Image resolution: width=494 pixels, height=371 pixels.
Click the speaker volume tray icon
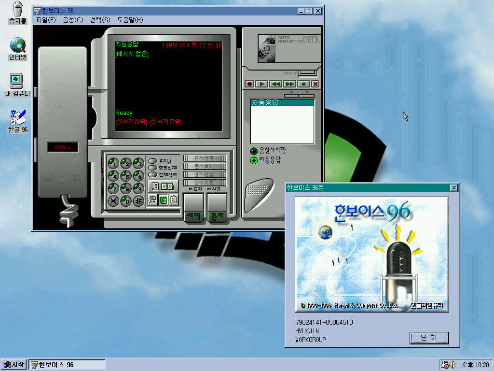453,365
